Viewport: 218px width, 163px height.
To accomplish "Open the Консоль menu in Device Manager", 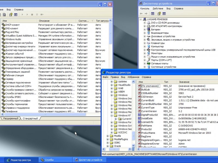I will (x=145, y=8).
